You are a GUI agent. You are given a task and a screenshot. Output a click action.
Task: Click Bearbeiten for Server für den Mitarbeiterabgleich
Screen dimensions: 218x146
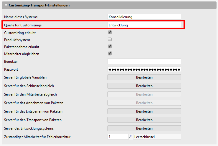(144, 94)
